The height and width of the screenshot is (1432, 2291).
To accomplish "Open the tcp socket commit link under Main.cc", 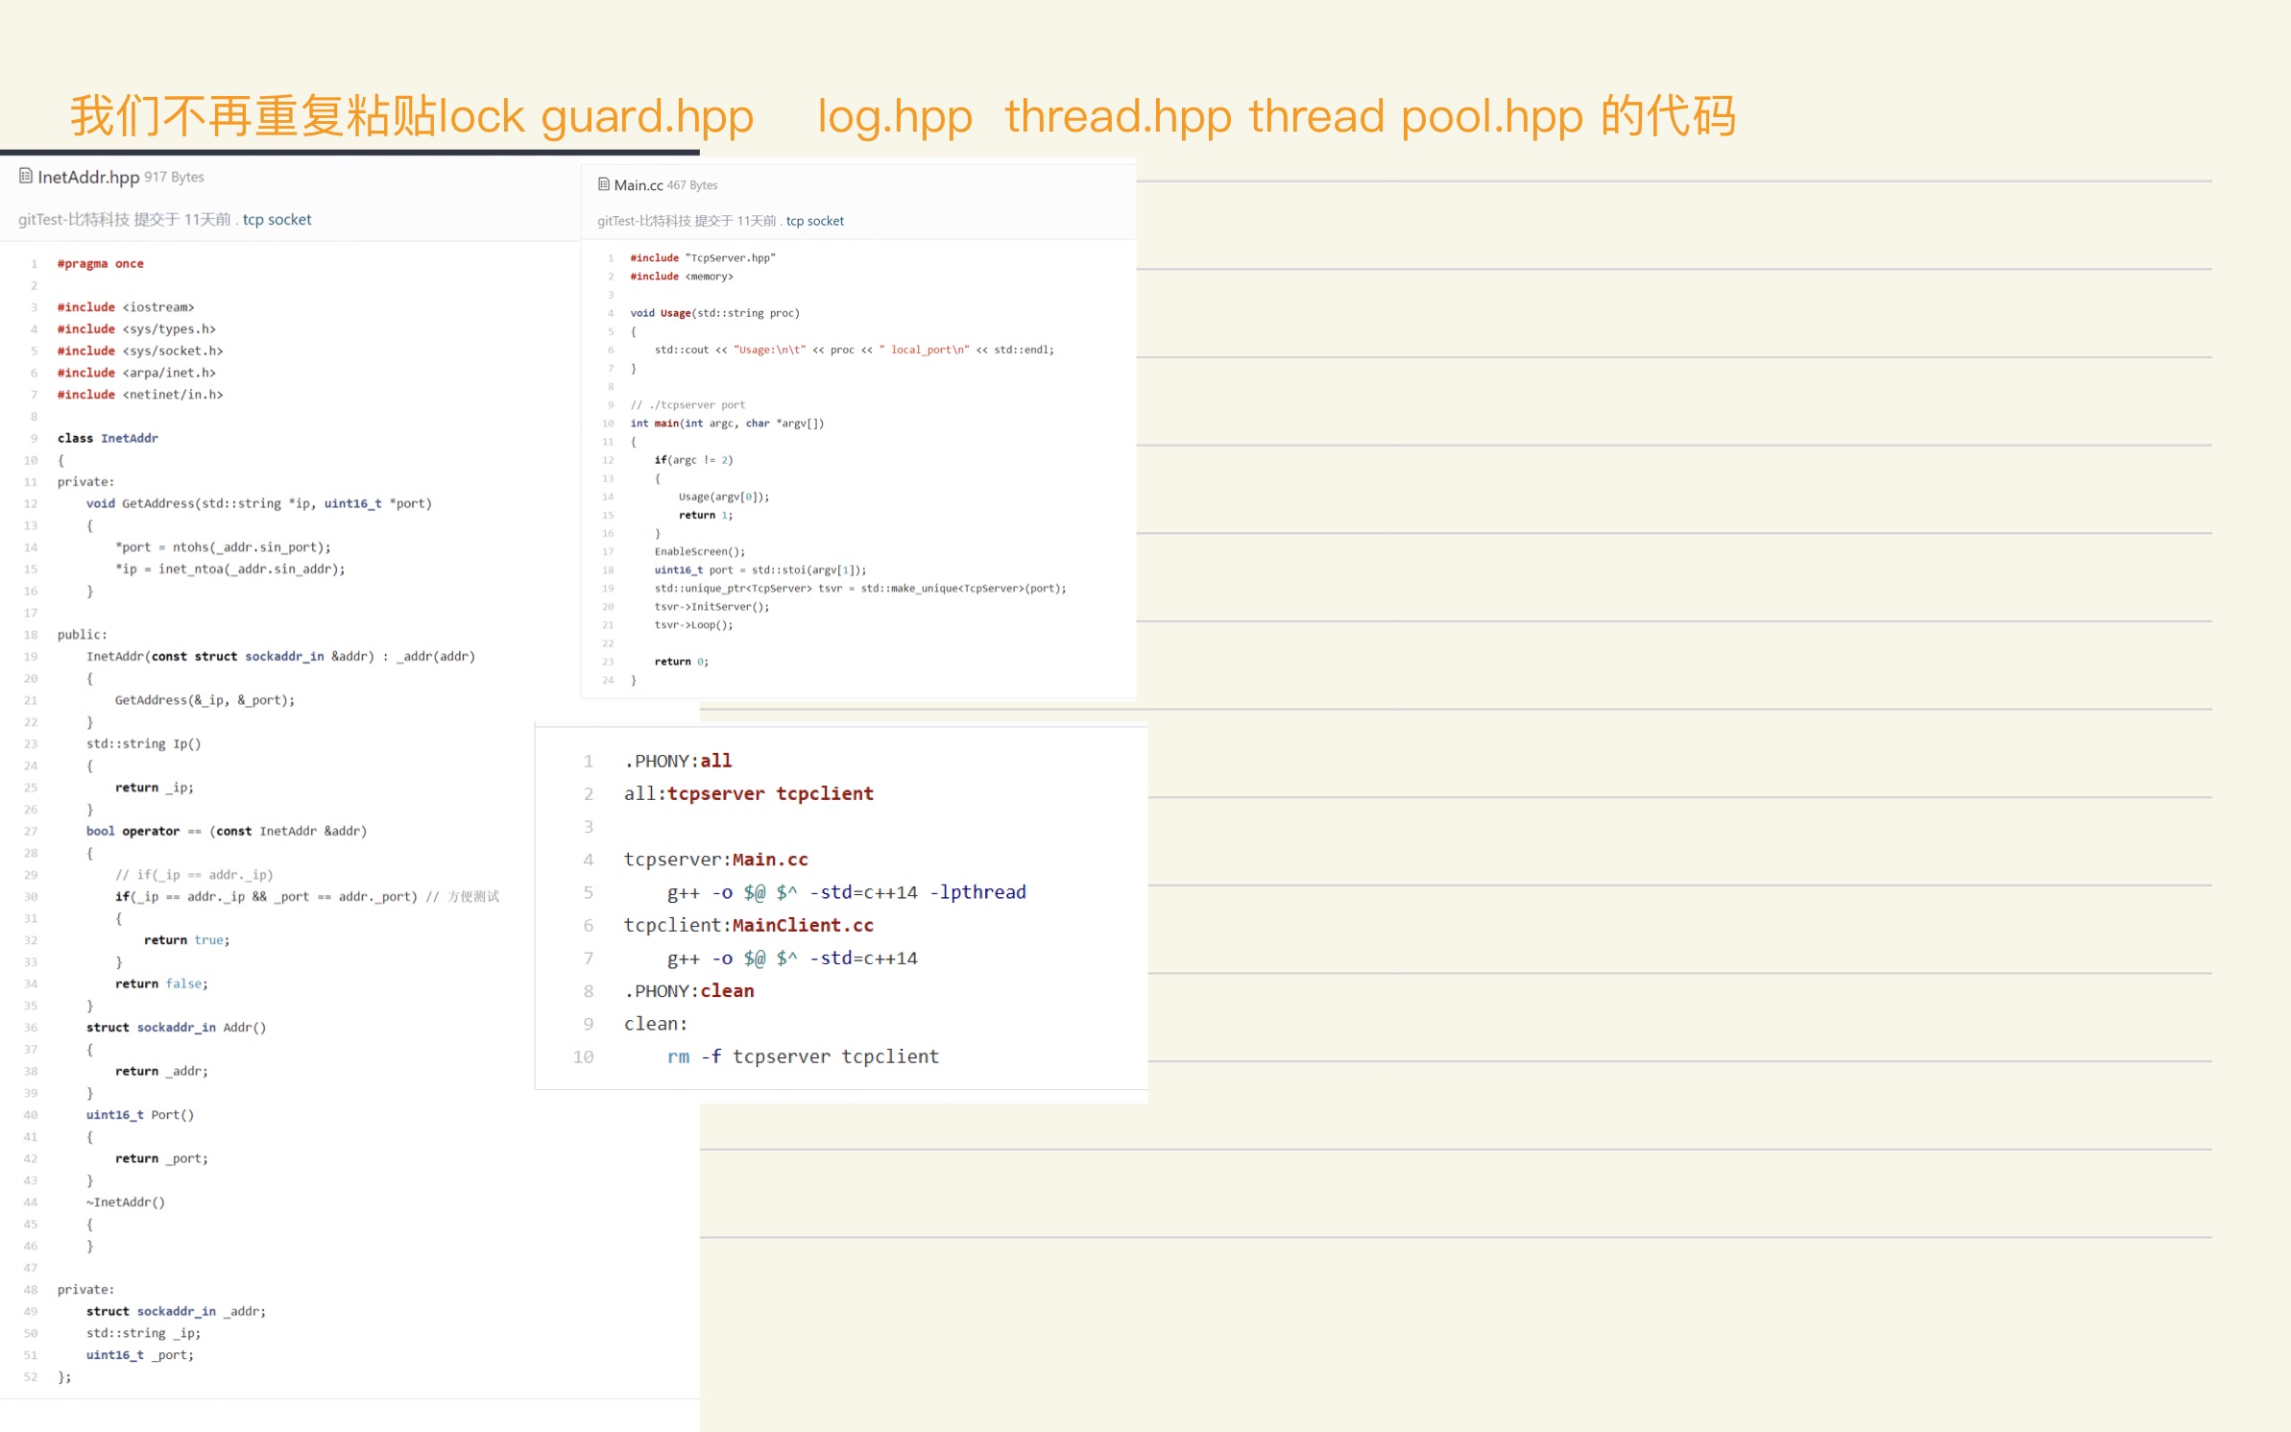I will pos(814,221).
